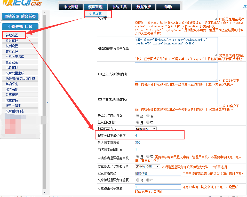
Task: Open the 数据维护 menu
Action: pos(144,7)
